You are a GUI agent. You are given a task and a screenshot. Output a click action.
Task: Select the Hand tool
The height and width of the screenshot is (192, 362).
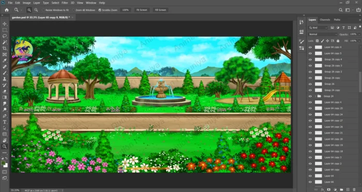pyautogui.click(x=4, y=140)
